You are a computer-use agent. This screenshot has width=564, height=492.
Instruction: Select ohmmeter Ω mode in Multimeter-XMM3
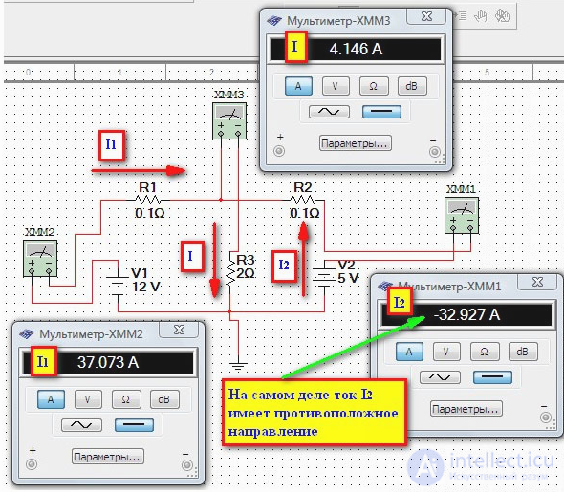pyautogui.click(x=374, y=86)
